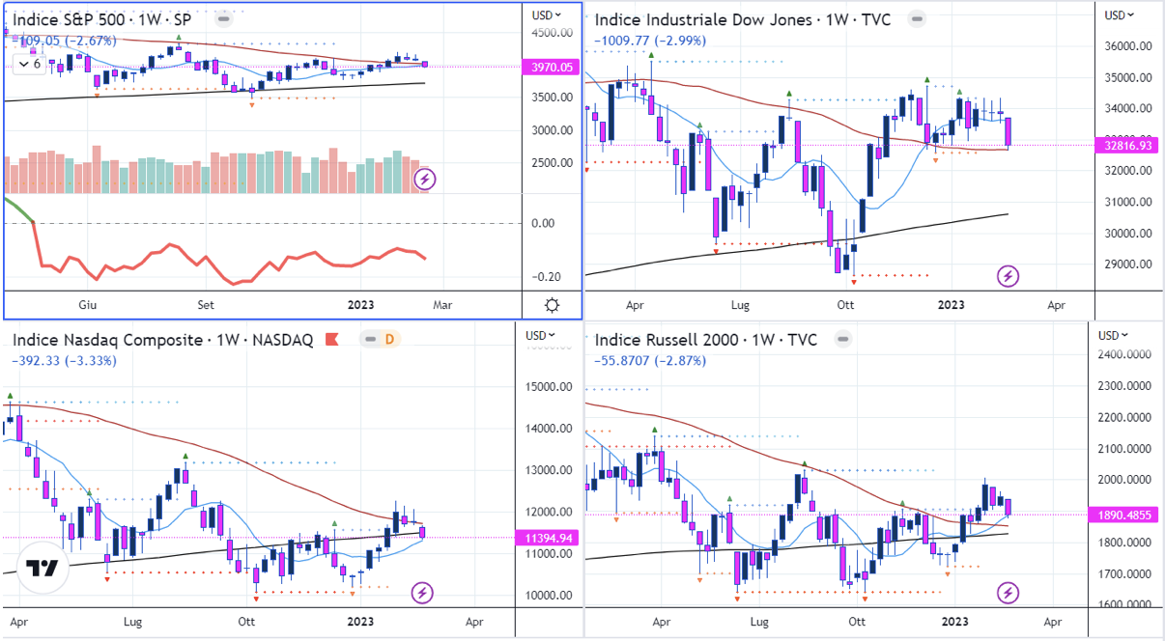The image size is (1165, 641).
Task: Click the Lug label on Nasdaq time axis
Action: (x=133, y=625)
